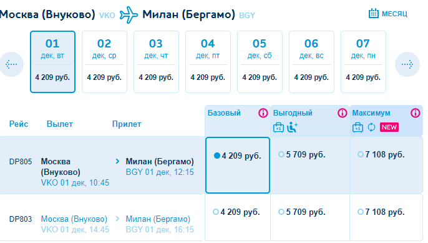Show previous dates with left arrow
428x243 pixels.
click(x=11, y=64)
